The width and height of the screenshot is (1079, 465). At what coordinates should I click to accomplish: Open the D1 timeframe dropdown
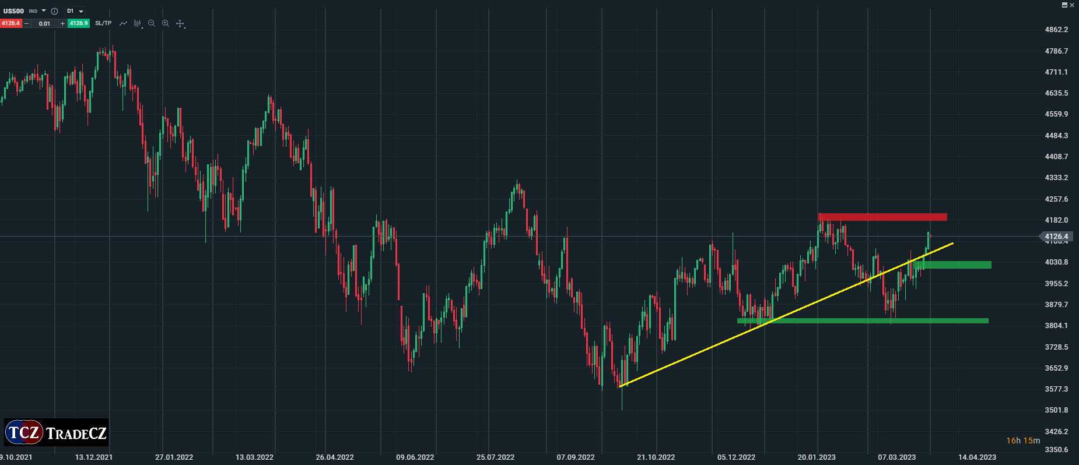point(74,11)
